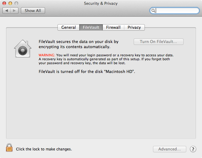
Task: Click the red WARNING label text
Action: pos(47,55)
